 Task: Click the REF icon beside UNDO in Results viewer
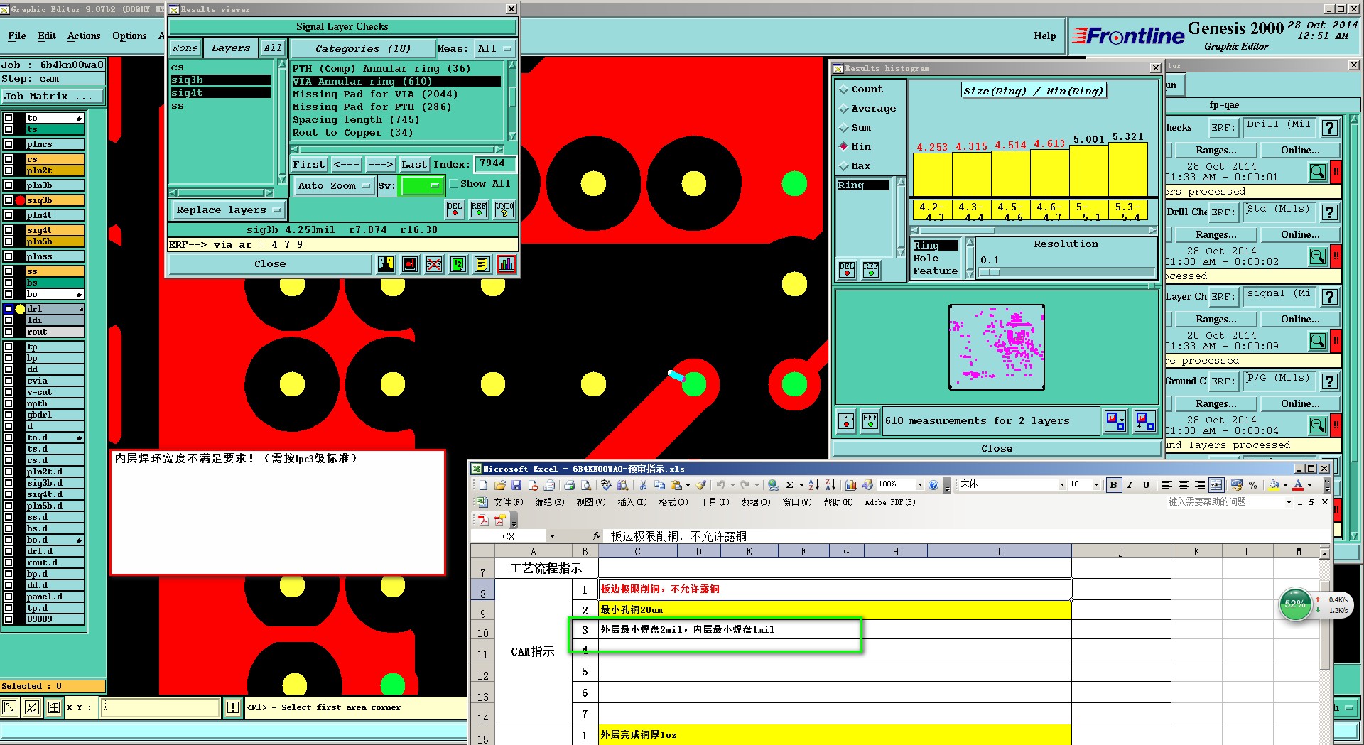(480, 209)
